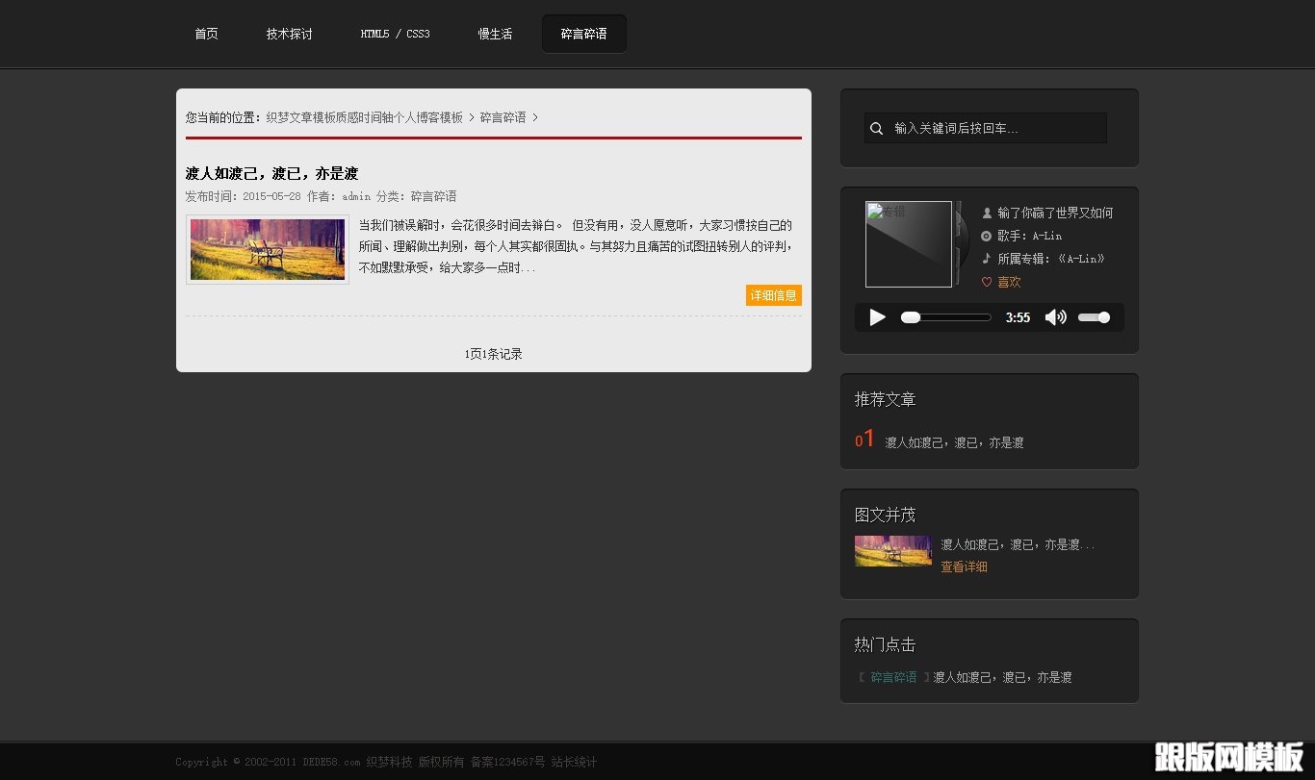Toggle 喜欢 to favorite the song
Screen dimensions: 1315x780
pyautogui.click(x=1007, y=282)
